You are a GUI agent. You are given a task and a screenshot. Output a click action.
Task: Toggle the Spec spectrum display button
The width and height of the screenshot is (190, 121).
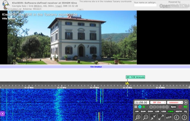174,107
